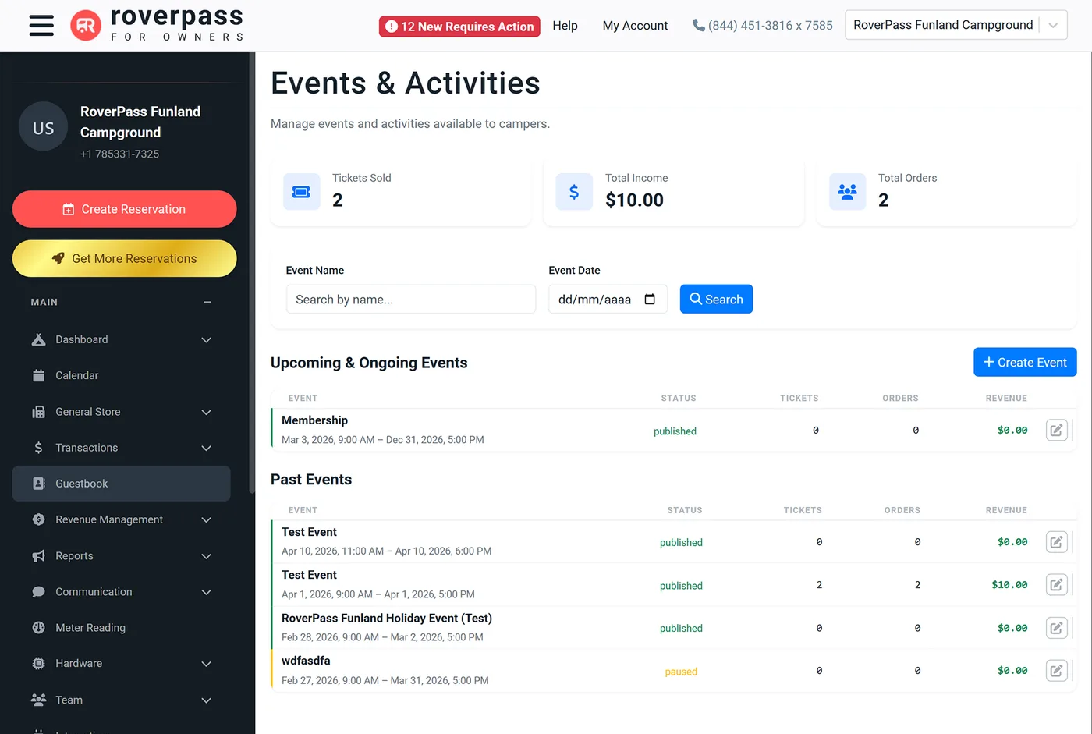Open the calendar picker icon in Event Date
Image resolution: width=1092 pixels, height=734 pixels.
(650, 300)
